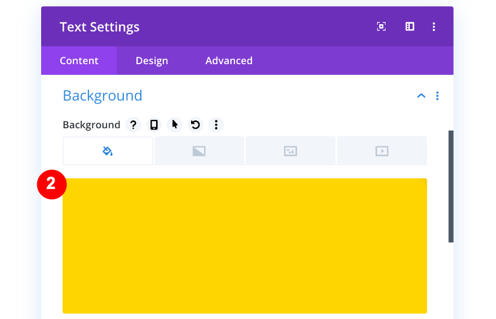This screenshot has height=319, width=496.
Task: Toggle the sidebar snap layout icon
Action: point(410,26)
